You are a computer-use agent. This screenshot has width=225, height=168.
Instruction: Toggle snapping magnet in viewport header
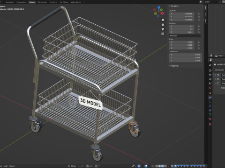pyautogui.click(x=87, y=166)
